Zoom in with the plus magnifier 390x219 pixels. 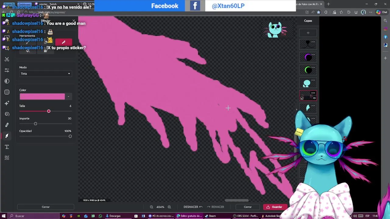pos(169,207)
